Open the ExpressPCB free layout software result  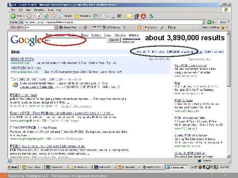[x=62, y=113]
